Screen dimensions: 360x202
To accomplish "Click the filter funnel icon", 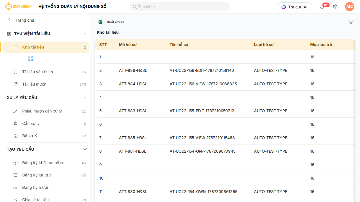I will point(351,22).
